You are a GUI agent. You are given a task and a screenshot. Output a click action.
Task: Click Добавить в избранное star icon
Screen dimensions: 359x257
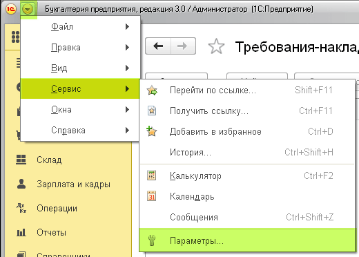click(152, 131)
